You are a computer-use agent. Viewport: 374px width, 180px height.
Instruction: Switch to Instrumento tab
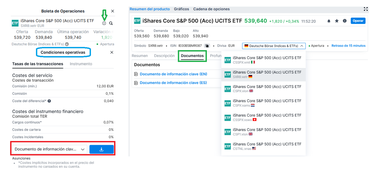81,64
